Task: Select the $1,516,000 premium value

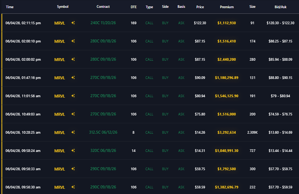Action: (226, 114)
